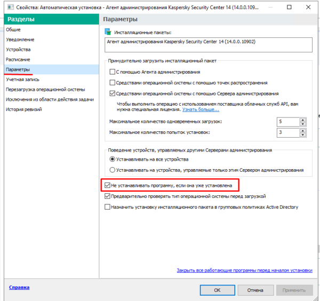
Task: Open Перезагрузка операционной системы section
Action: click(x=45, y=90)
